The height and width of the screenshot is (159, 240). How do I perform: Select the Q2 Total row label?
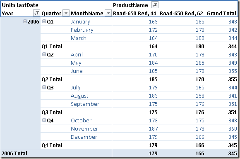coord(52,79)
